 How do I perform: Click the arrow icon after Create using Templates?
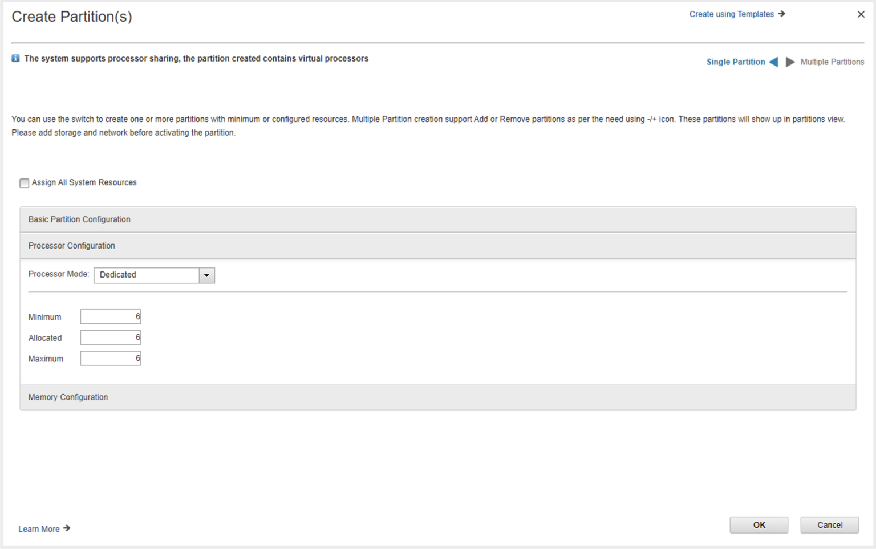[x=780, y=14]
